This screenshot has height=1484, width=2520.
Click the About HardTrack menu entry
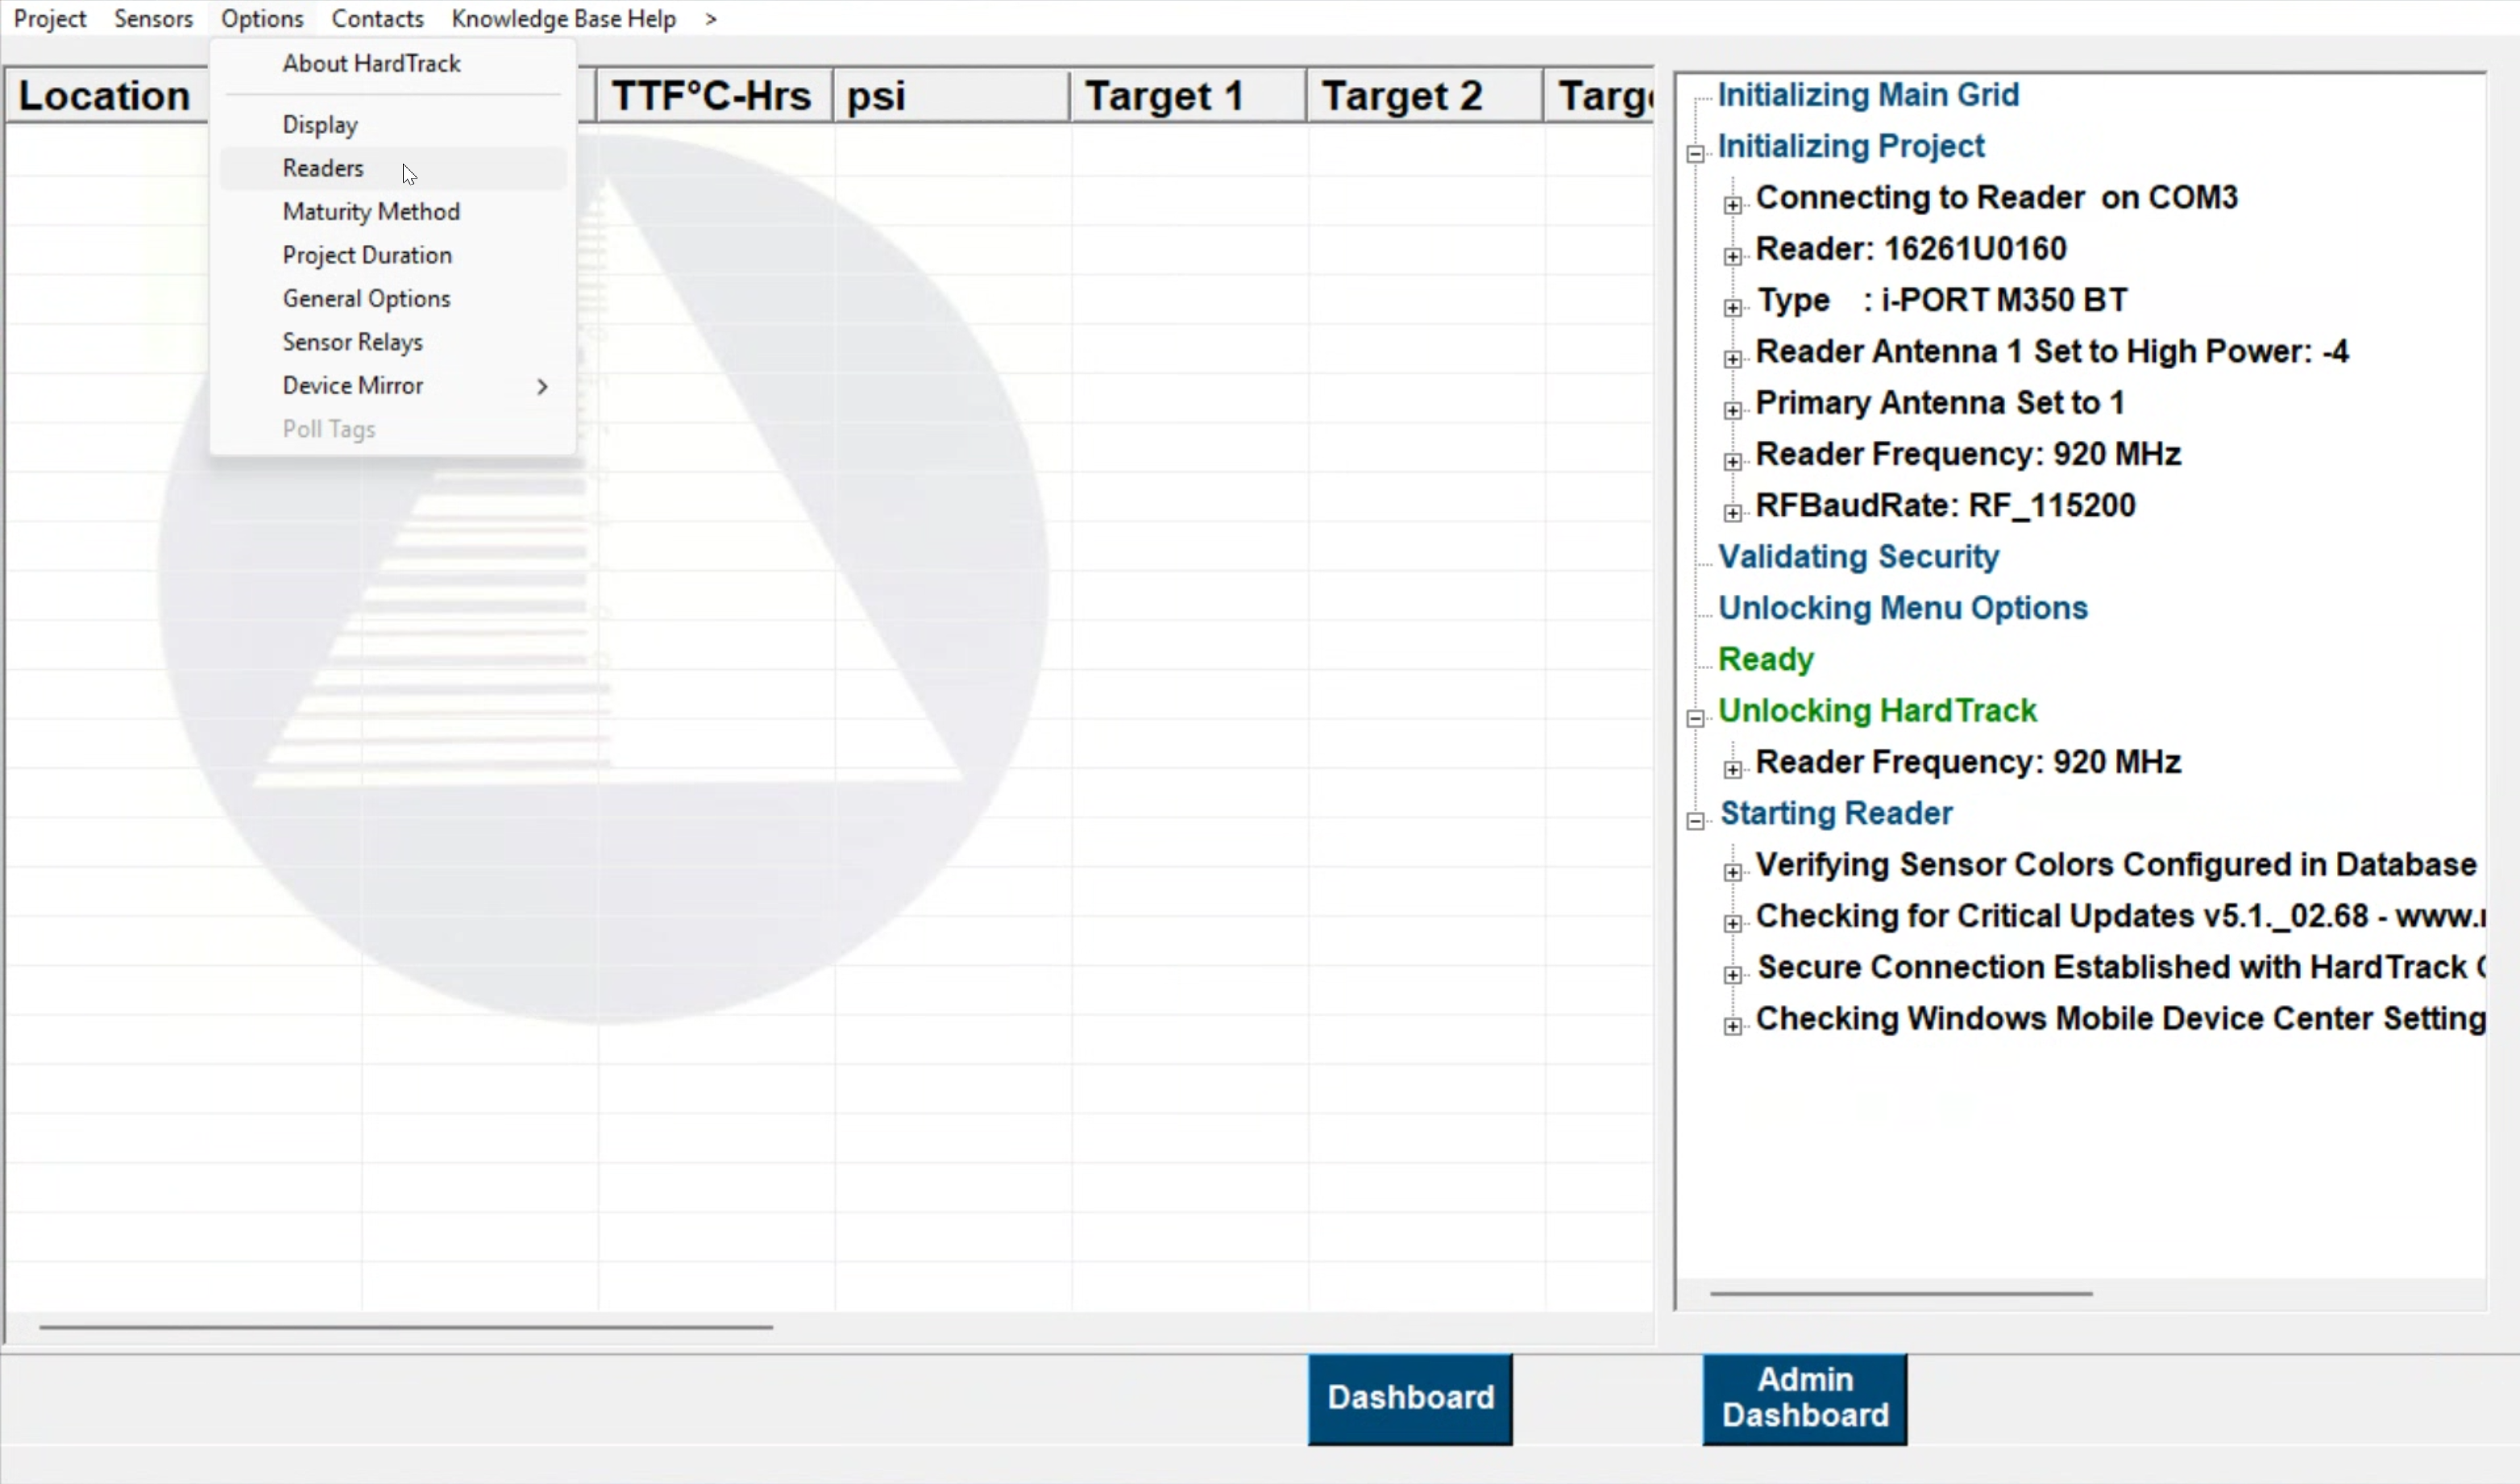tap(371, 64)
